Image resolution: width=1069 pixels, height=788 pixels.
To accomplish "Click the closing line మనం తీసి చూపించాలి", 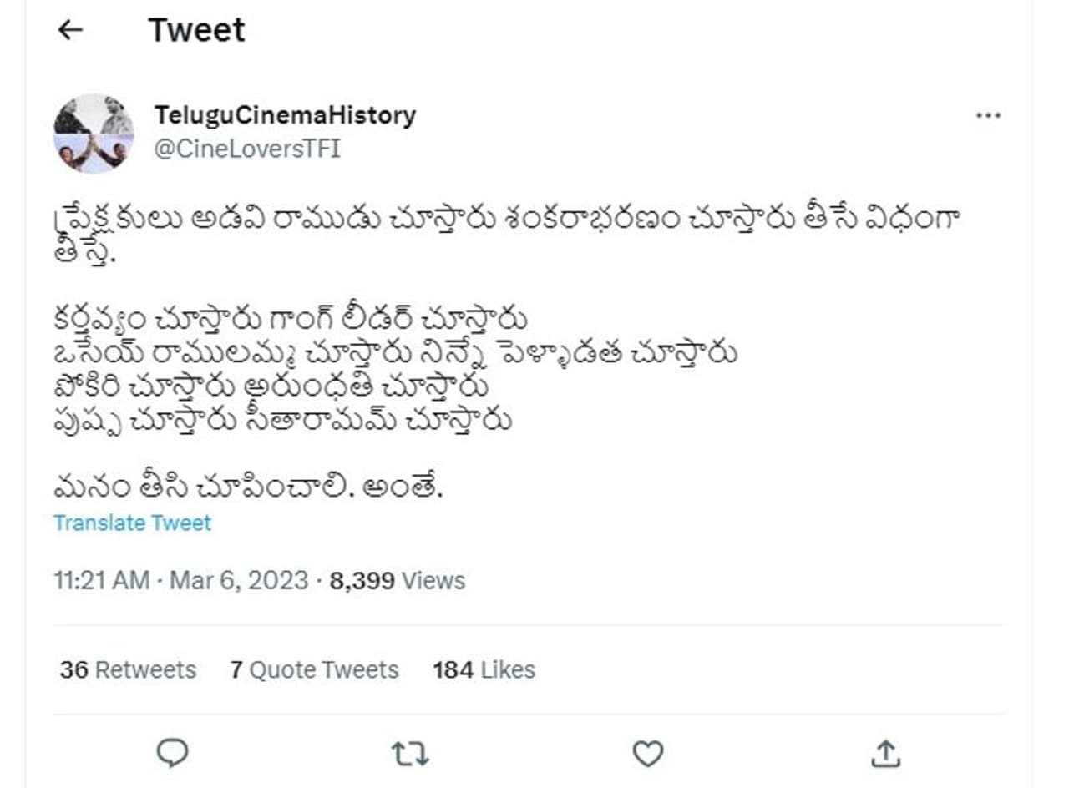I will [247, 486].
